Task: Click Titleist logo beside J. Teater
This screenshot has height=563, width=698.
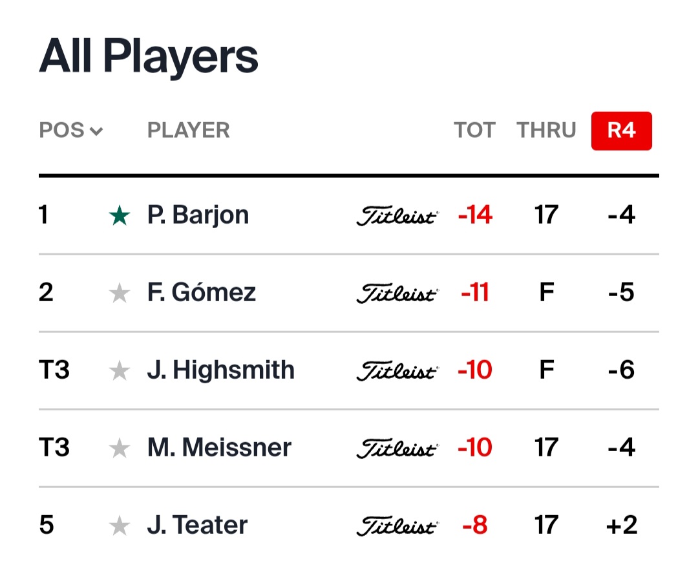Action: coord(397,526)
